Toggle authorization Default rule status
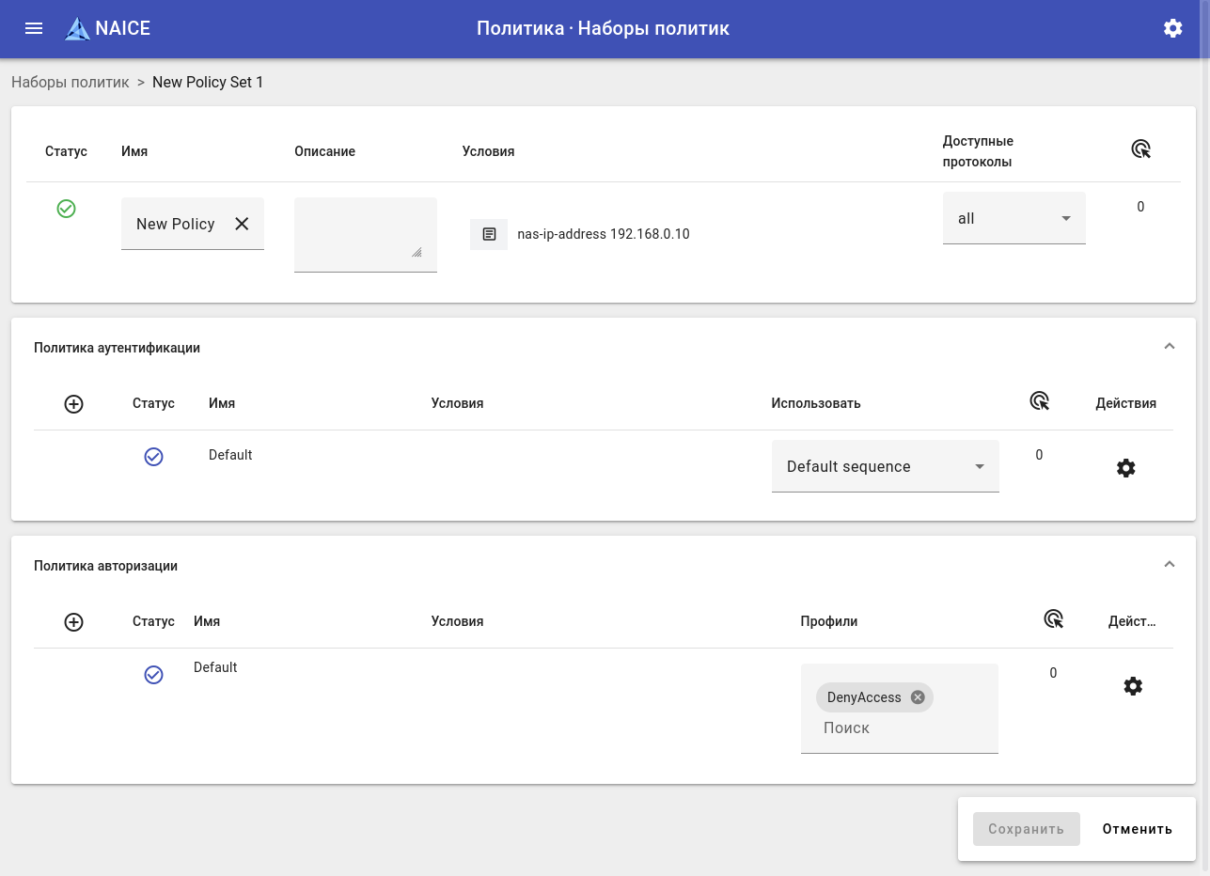The width and height of the screenshot is (1210, 876). click(153, 675)
